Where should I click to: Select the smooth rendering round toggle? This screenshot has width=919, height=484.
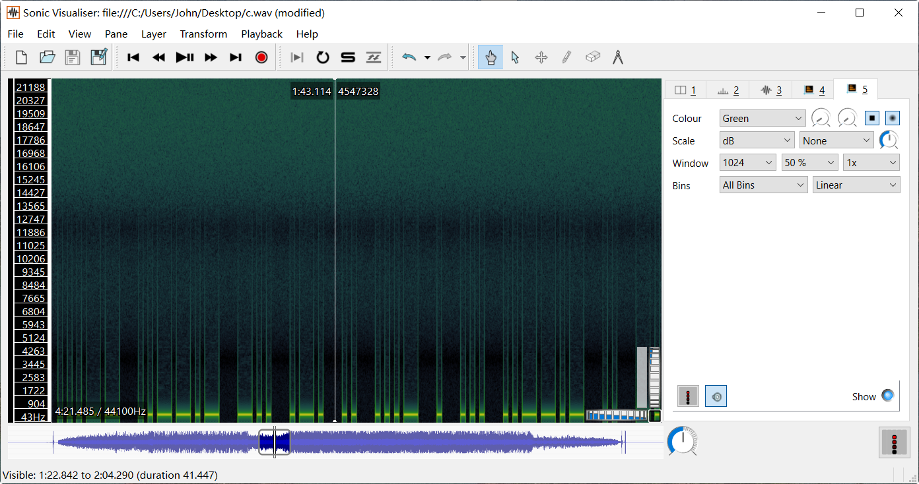892,117
